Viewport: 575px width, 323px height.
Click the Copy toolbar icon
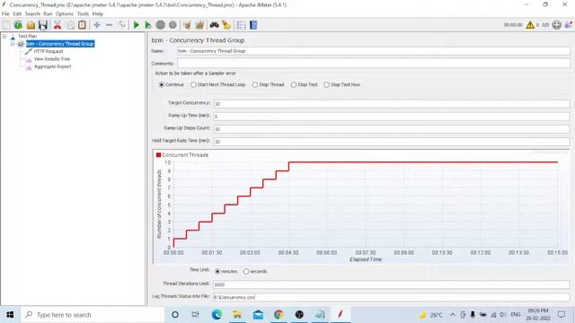click(70, 25)
